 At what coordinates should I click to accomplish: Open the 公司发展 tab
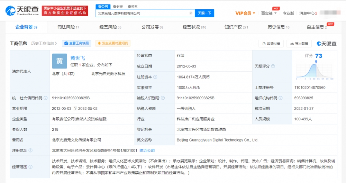152,27
